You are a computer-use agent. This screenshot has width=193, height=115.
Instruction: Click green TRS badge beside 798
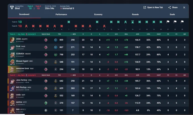tap(56, 55)
